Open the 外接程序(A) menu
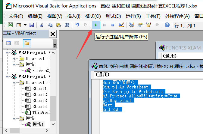The height and width of the screenshot is (134, 203). 177,16
